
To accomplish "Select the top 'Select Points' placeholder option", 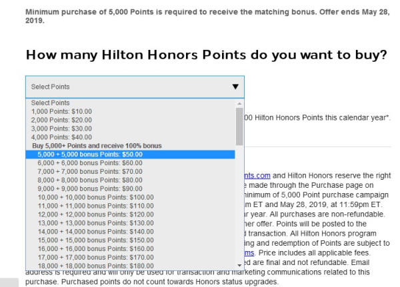I will [x=51, y=103].
